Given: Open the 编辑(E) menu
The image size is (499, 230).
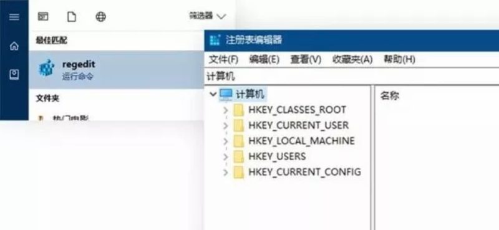Looking at the screenshot, I should point(264,59).
